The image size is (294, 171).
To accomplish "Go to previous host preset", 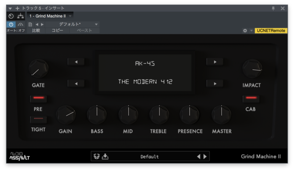I will coord(37,25).
